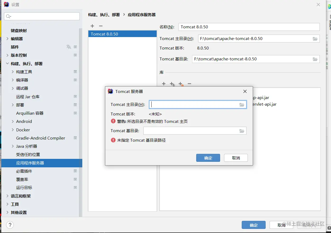Focus the dialog Tomcat 主目录 input field
Viewport: 331px width, 233px height.
click(x=198, y=105)
